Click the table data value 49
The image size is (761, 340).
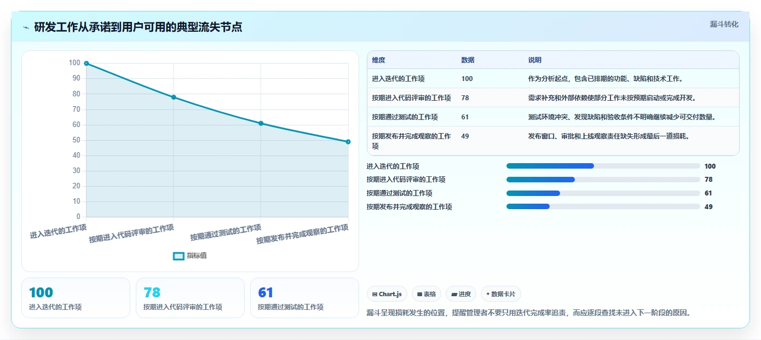pyautogui.click(x=465, y=136)
